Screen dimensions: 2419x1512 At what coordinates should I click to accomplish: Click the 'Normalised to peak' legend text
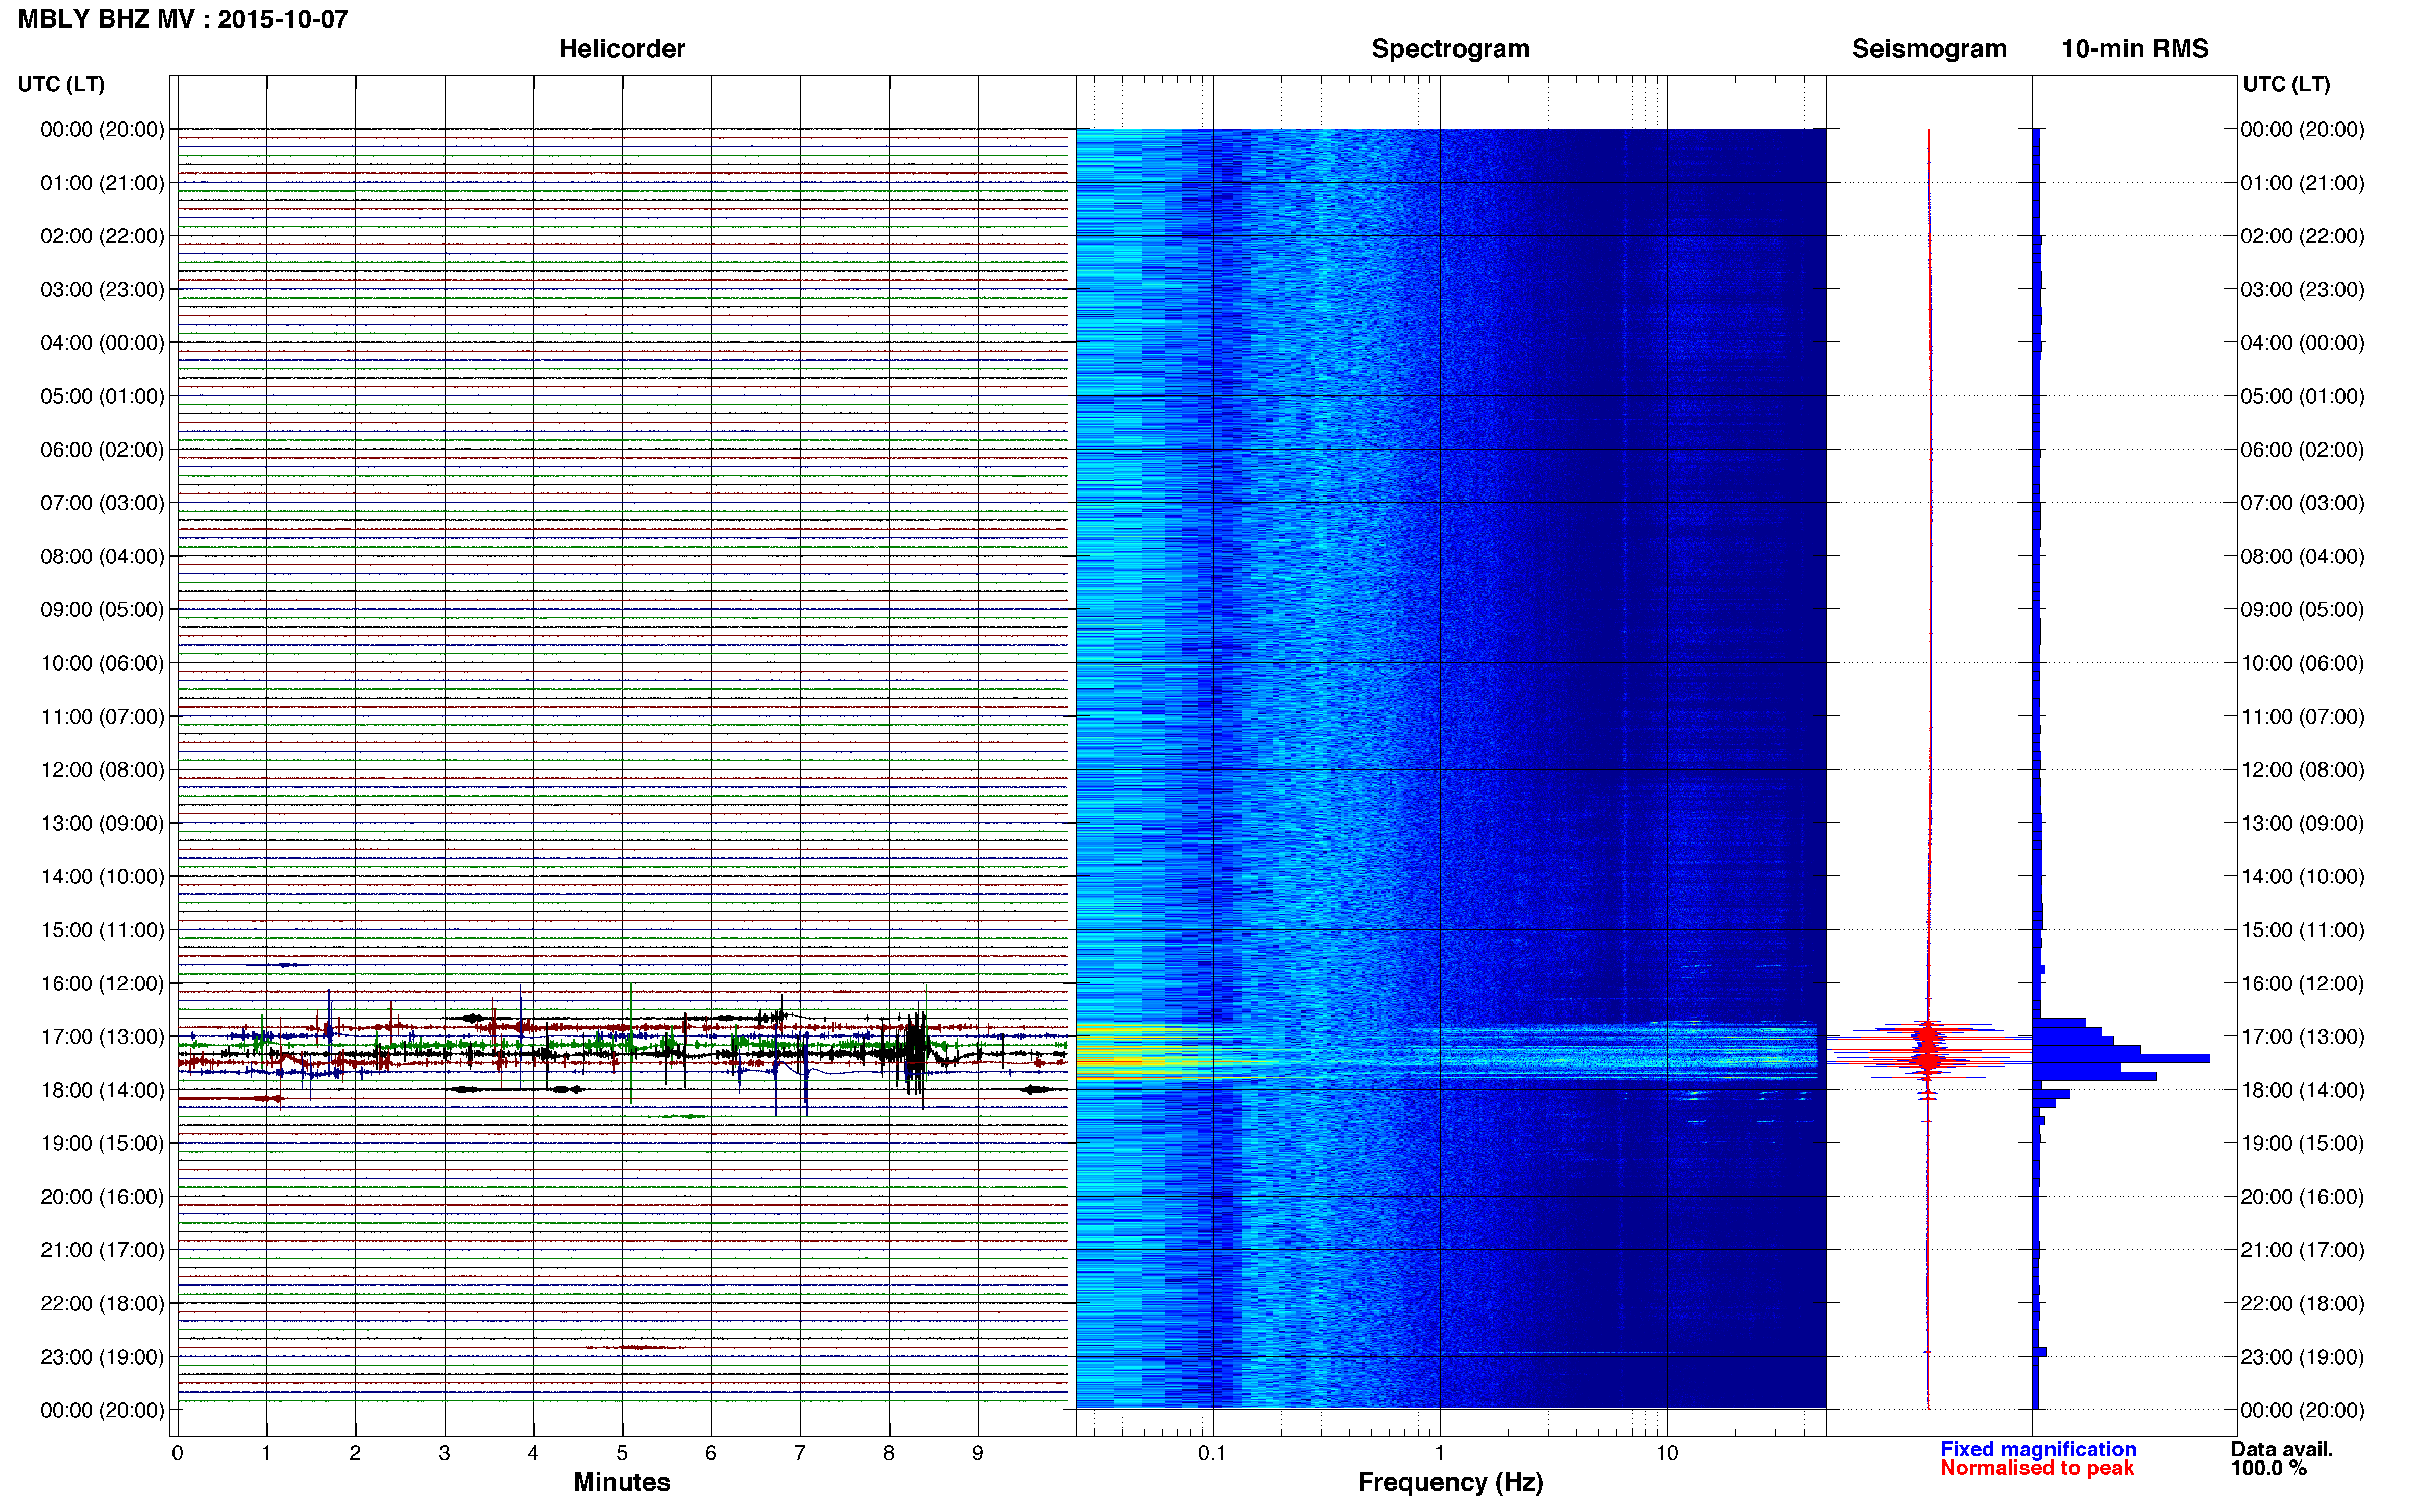[2036, 1468]
